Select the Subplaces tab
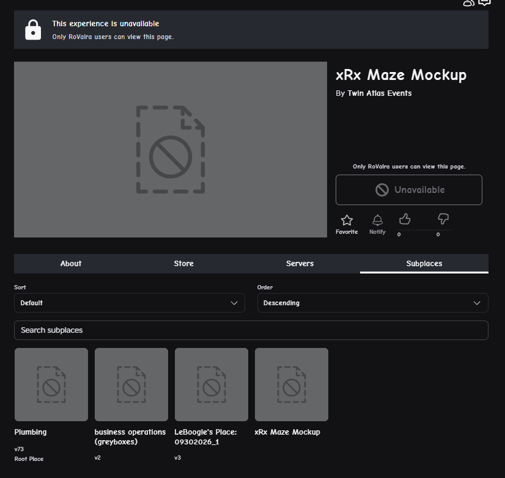 pyautogui.click(x=424, y=264)
